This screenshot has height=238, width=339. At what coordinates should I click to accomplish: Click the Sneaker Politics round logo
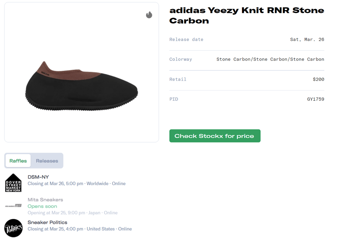click(x=13, y=228)
